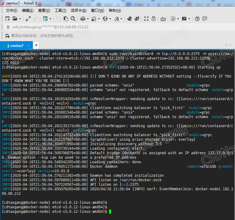Open the Font dropdown arrow
The width and height of the screenshot is (235, 220).
tap(121, 19)
